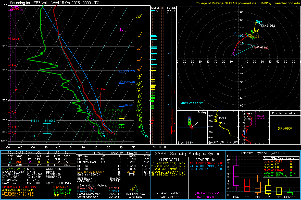Click the 'Effective Layer STP (with CIN)' title
Screen dimensions: 301x200
tap(263, 153)
